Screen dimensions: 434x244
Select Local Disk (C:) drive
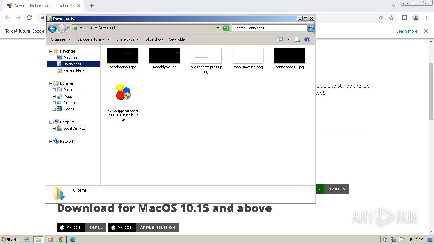(75, 128)
